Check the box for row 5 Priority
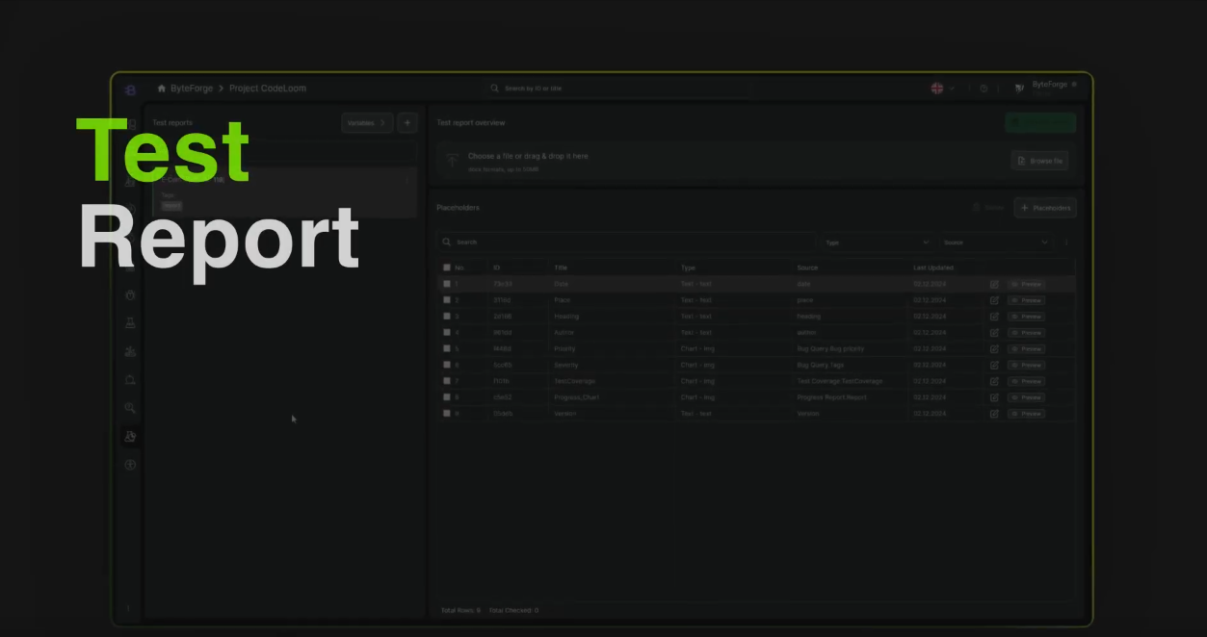Image resolution: width=1207 pixels, height=637 pixels. 447,348
